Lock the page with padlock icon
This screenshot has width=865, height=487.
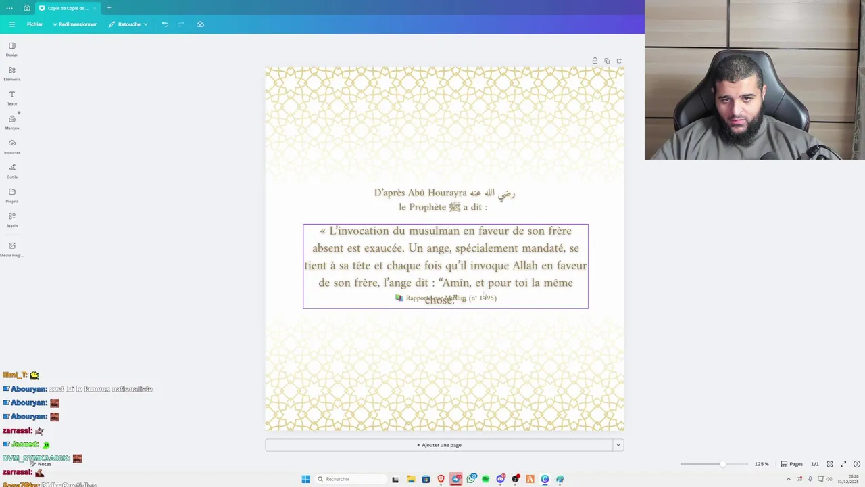pos(595,61)
